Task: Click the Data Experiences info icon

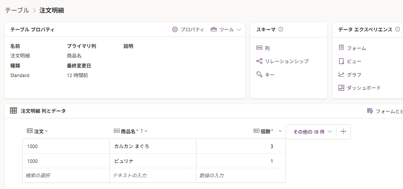Action: click(397, 30)
